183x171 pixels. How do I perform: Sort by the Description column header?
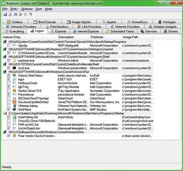point(73,37)
